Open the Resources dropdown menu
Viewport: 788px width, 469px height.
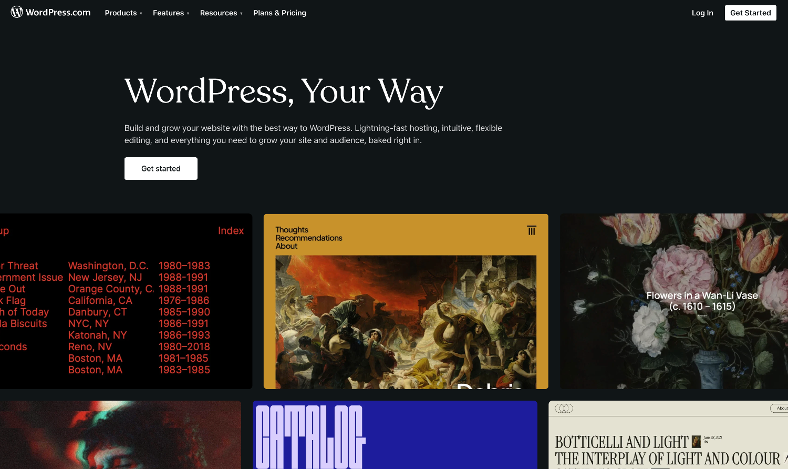point(221,13)
